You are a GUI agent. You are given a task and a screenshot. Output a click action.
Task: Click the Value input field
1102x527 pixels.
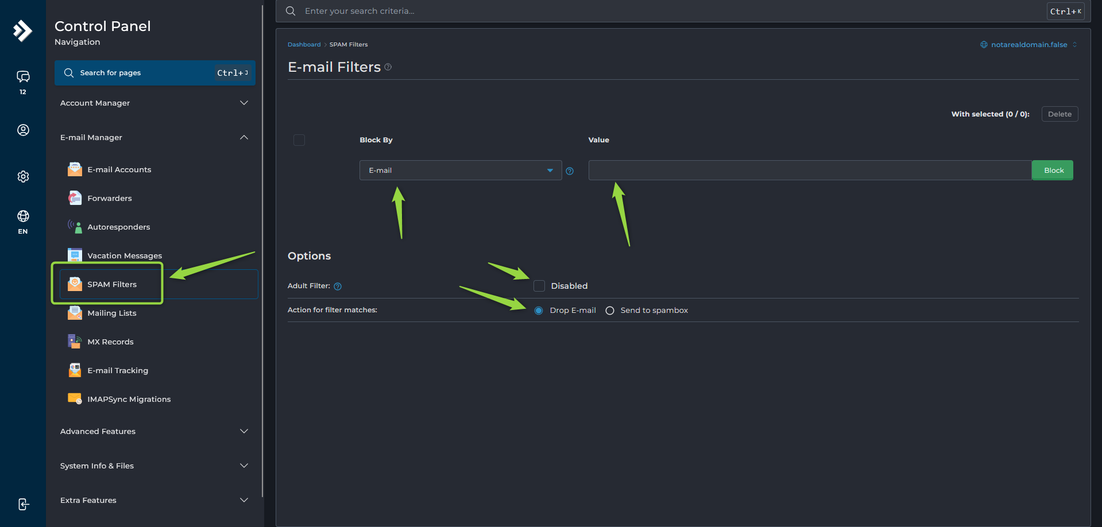pyautogui.click(x=810, y=170)
